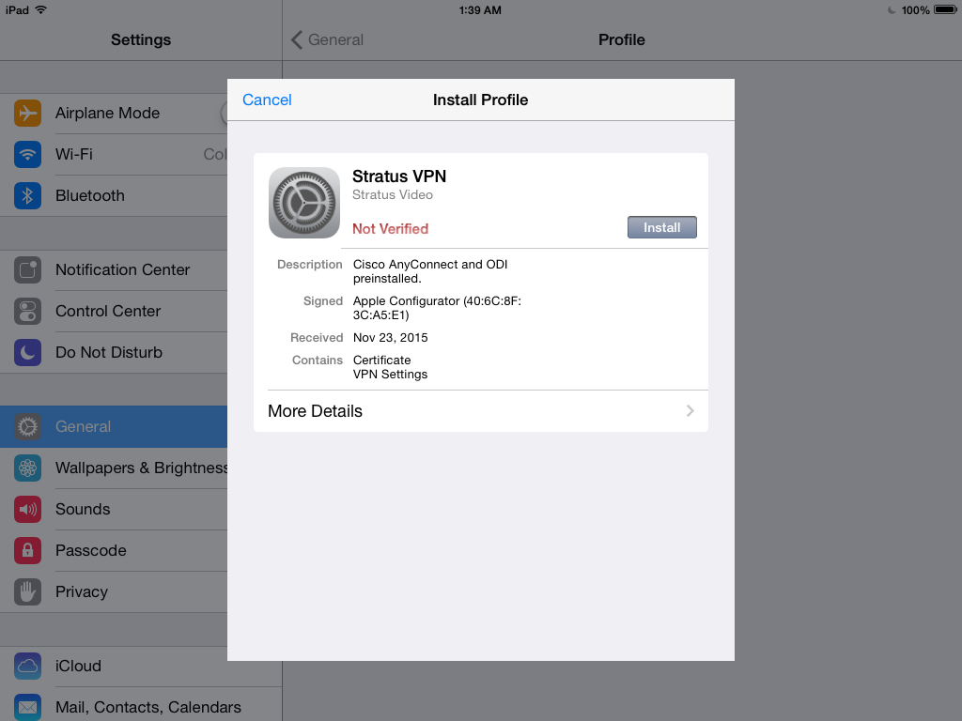Tap the Mail envelope icon

pos(27,708)
